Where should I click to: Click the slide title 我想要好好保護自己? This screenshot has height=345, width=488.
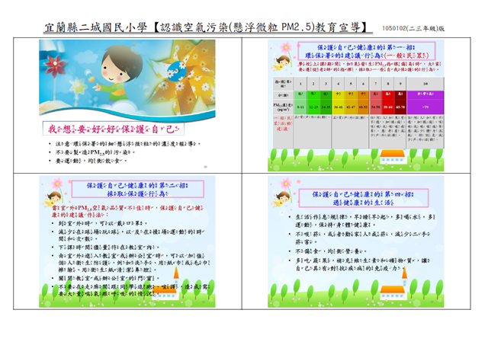114,129
